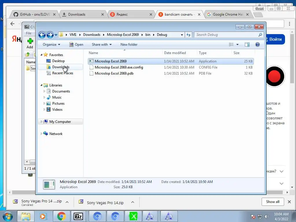Close the bandicam скачать tab
Viewport: 296px width, 222px height.
click(x=199, y=14)
